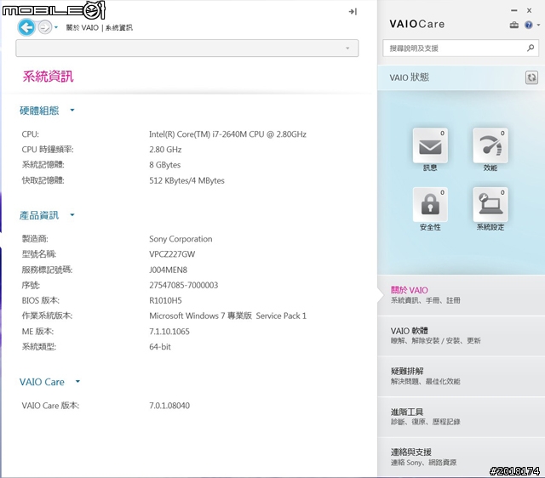Image resolution: width=545 pixels, height=478 pixels.
Task: Click the Sony Corporation manufacturer value
Action: coord(181,239)
